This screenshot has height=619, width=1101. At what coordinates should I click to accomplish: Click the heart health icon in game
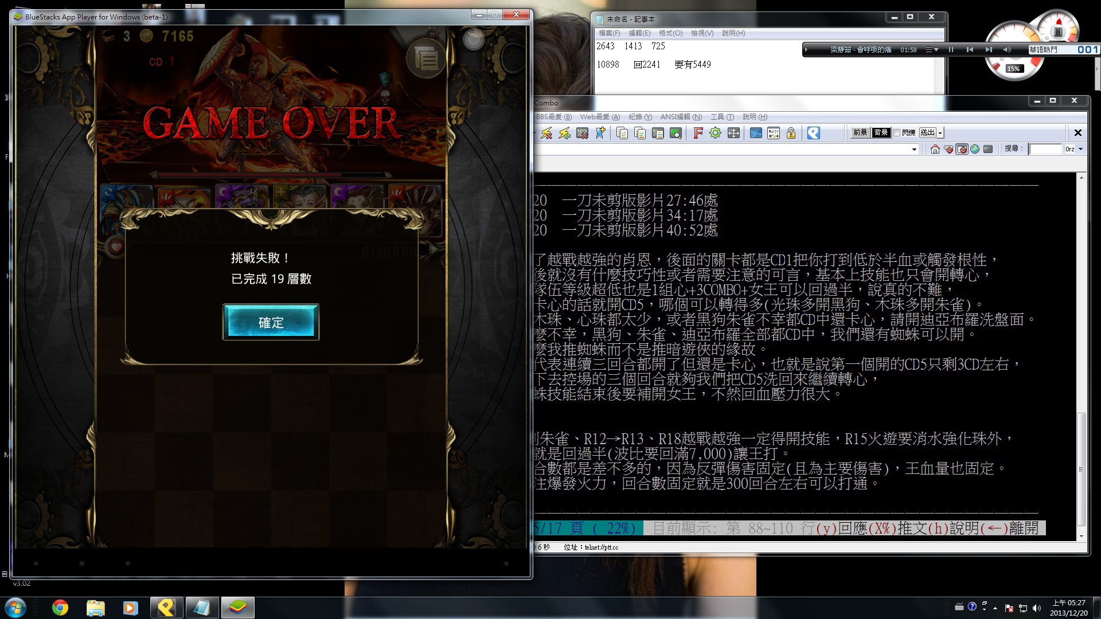point(116,247)
